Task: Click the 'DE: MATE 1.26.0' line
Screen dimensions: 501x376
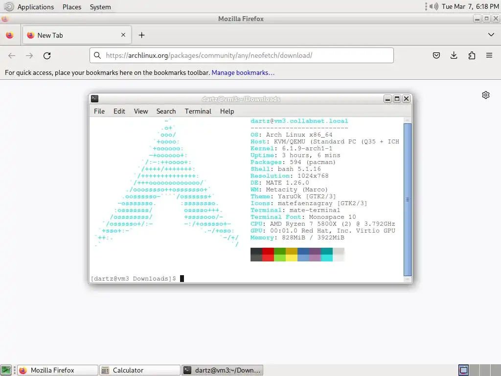Action: pyautogui.click(x=279, y=183)
